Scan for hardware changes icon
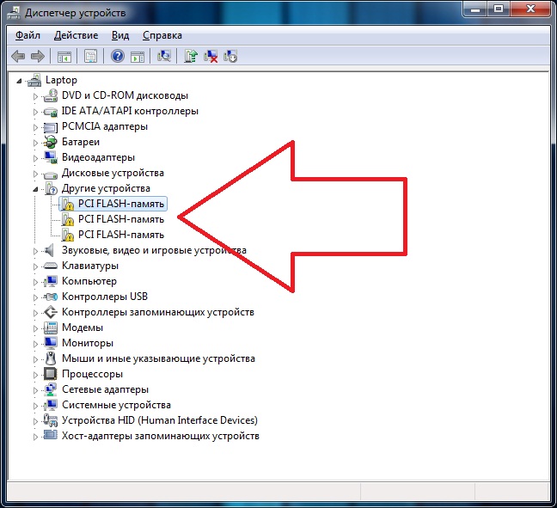557x508 pixels. click(164, 56)
